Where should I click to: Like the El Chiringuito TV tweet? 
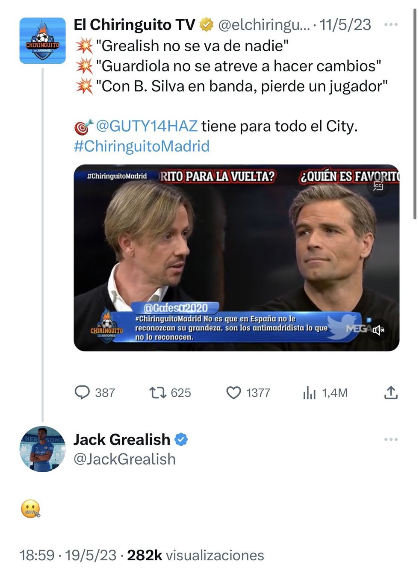[x=233, y=392]
